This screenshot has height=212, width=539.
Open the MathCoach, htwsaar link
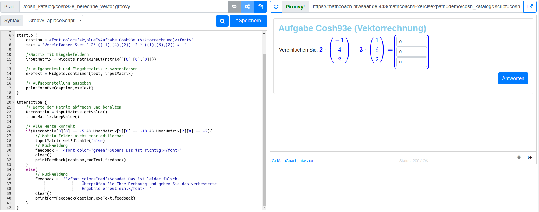pos(292,161)
